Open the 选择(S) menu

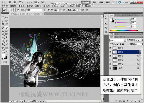(x=38, y=6)
